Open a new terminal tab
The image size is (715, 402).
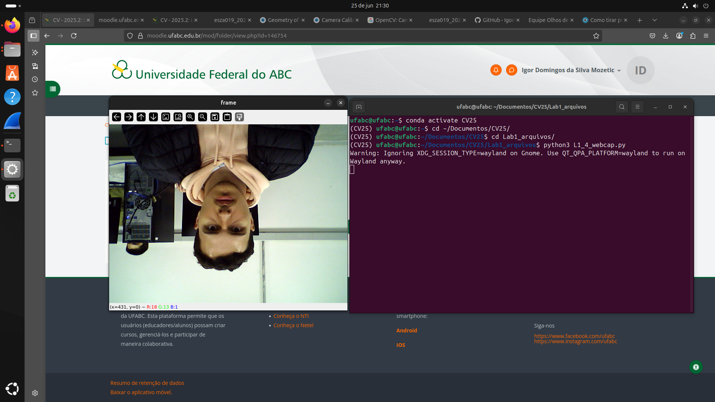tap(359, 107)
